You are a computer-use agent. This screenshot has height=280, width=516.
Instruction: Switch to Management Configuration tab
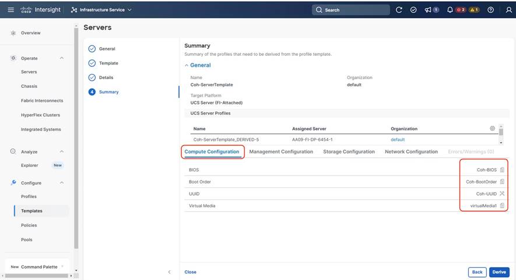(x=281, y=151)
